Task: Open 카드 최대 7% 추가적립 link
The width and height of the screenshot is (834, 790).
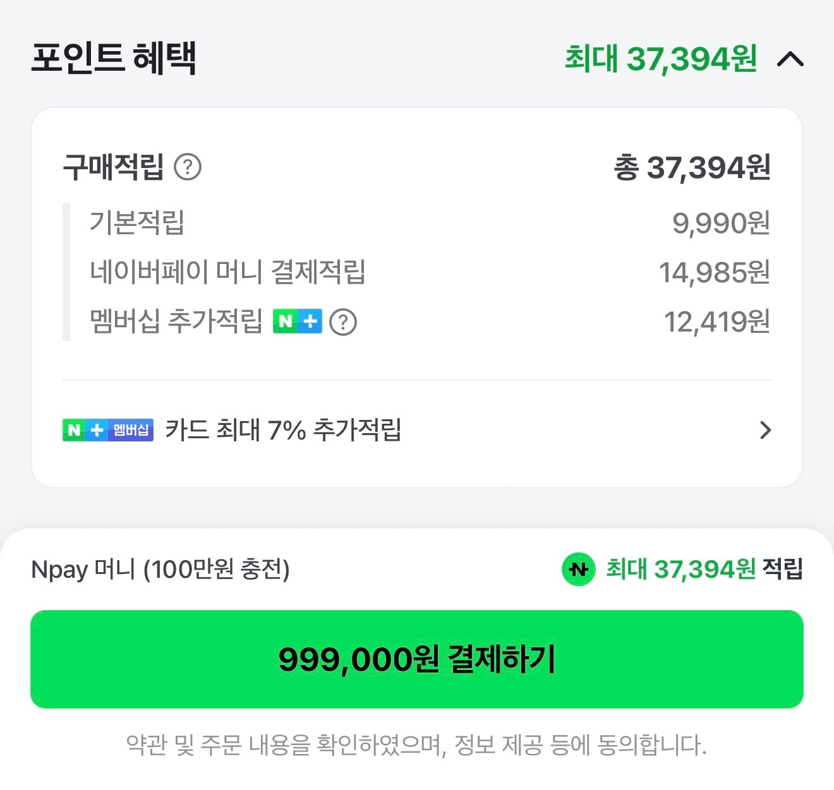Action: (x=284, y=430)
